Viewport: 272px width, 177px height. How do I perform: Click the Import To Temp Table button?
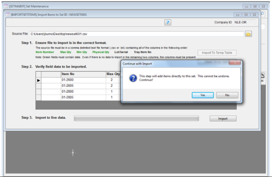pyautogui.click(x=217, y=53)
